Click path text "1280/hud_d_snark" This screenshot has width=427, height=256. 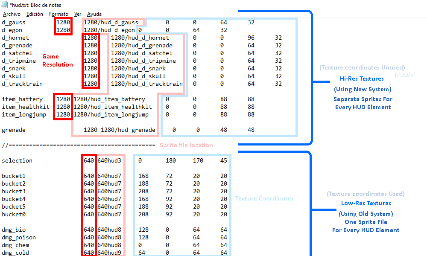pos(138,69)
